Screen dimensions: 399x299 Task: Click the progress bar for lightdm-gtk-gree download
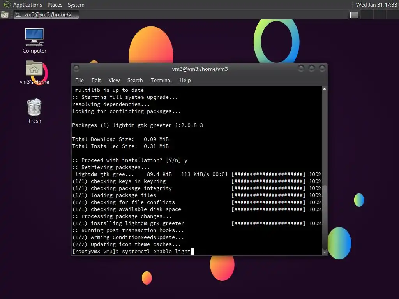[x=268, y=174]
